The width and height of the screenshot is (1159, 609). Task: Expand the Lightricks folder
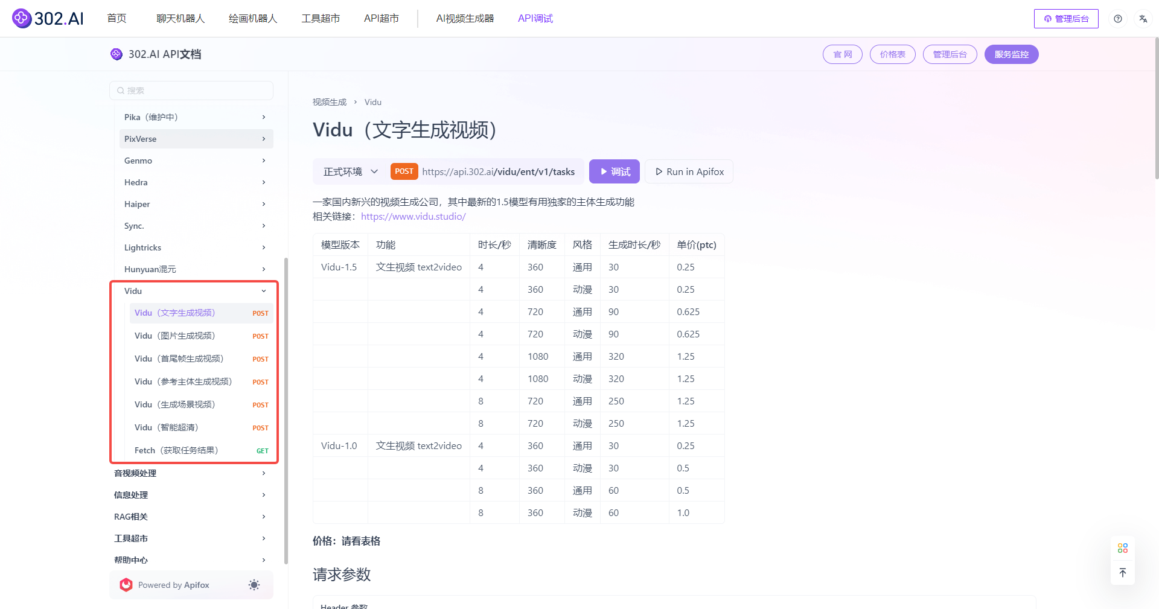click(196, 247)
